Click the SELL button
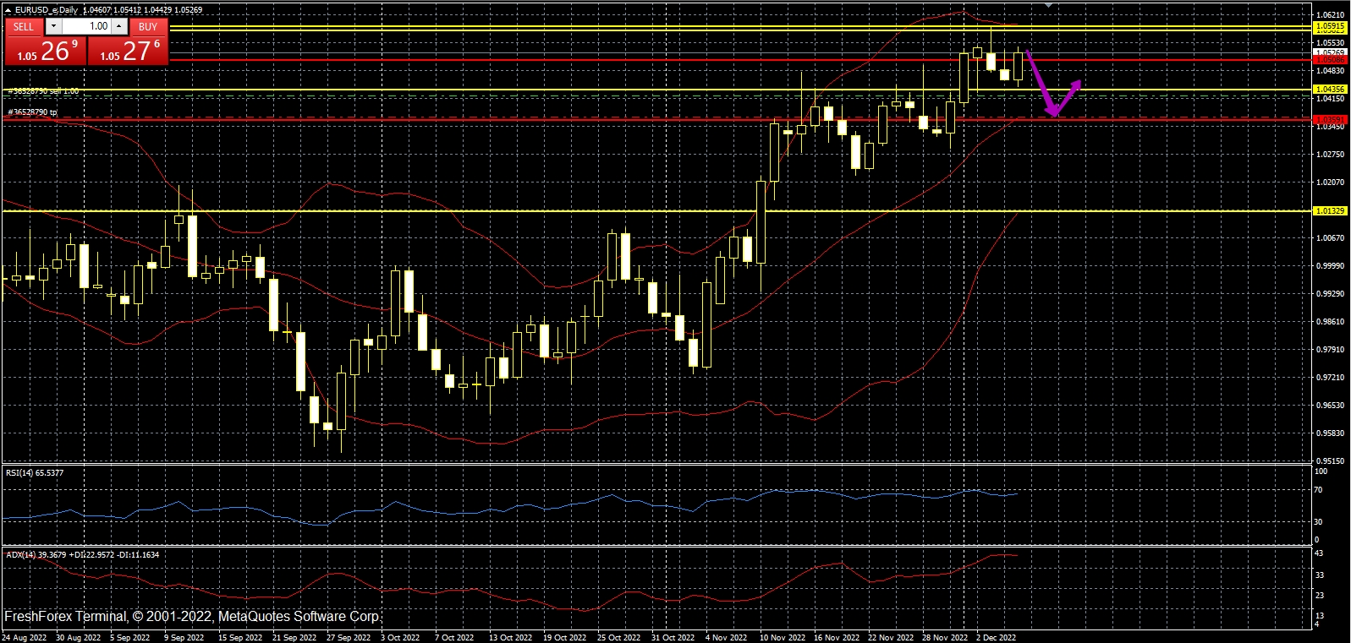This screenshot has height=643, width=1351. 24,26
